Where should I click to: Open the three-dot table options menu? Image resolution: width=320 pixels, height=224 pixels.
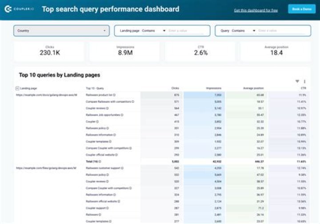pos(304,81)
